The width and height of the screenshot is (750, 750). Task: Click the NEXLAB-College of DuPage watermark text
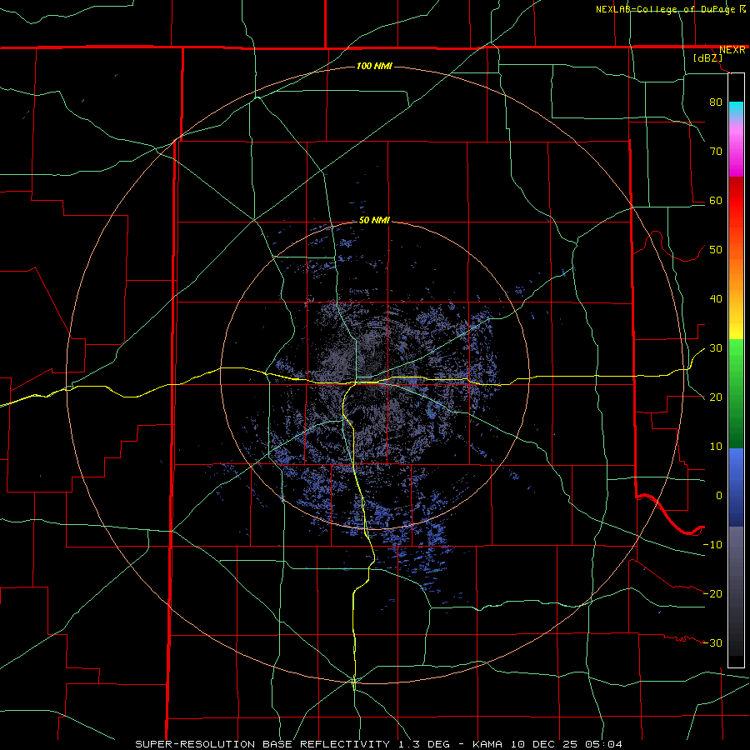point(671,9)
